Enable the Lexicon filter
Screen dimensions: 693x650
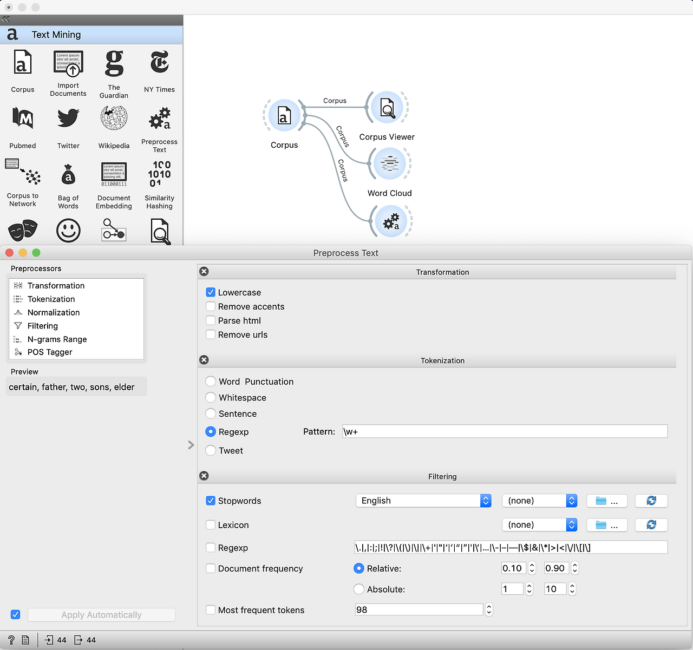coord(211,524)
